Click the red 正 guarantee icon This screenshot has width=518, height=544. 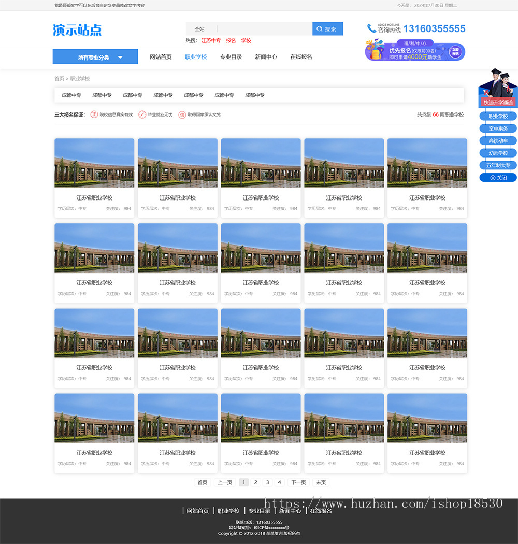tap(94, 114)
